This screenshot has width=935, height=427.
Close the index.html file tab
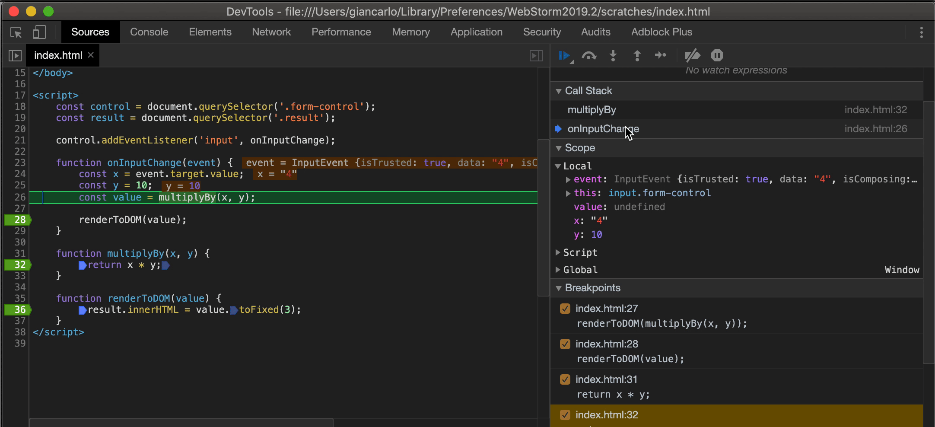[x=91, y=55]
